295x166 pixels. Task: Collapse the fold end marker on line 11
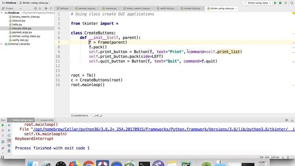pyautogui.click(x=69, y=61)
